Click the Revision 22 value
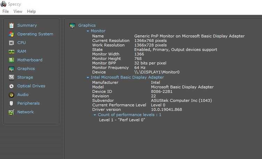Screen dimensions: 262x159 [153, 96]
